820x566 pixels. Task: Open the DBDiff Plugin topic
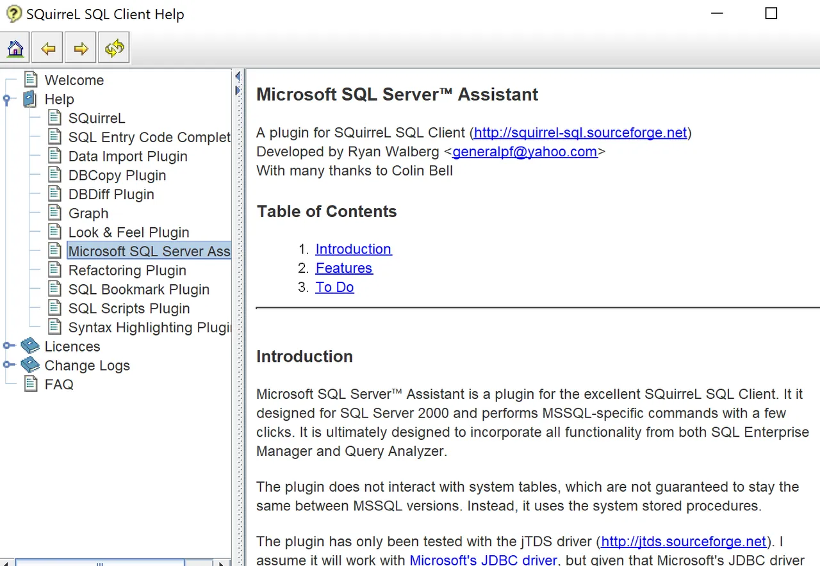(111, 194)
